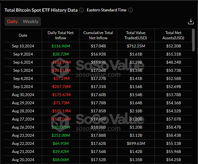Image resolution: width=198 pixels, height=164 pixels.
Task: Select the Aug 30,2024 date cell
Action: (23, 95)
